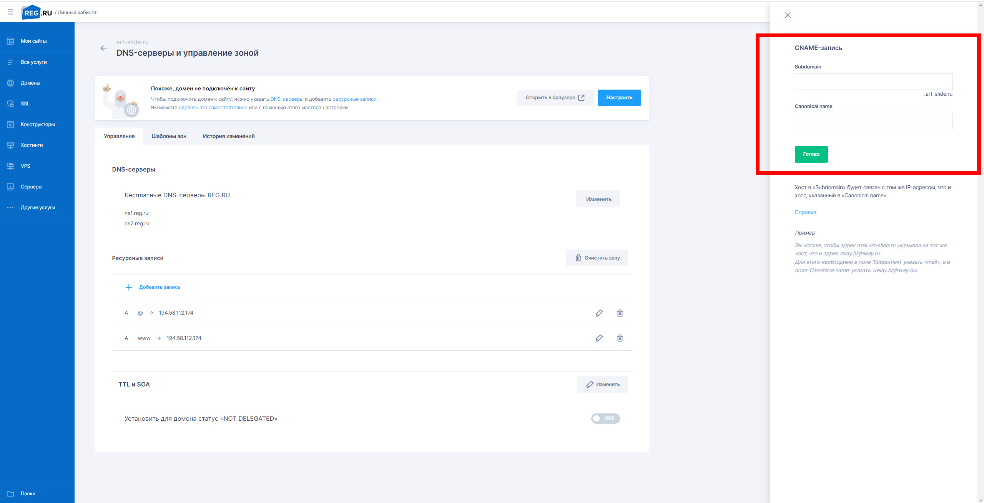
Task: Open the SSL sidebar section
Action: 25,104
